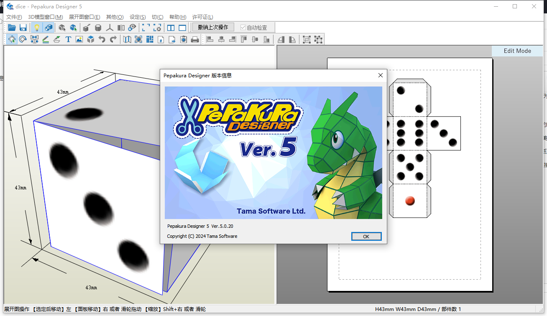
Task: Select the rotate part tool
Action: point(23,39)
